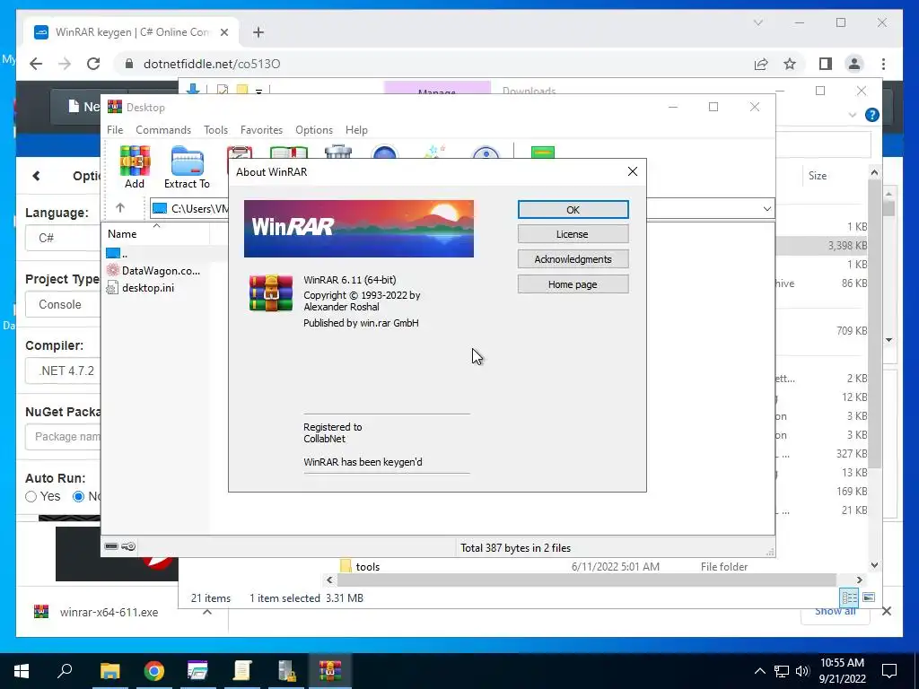The width and height of the screenshot is (919, 689).
Task: Click the Acknowledgments button
Action: 573,259
